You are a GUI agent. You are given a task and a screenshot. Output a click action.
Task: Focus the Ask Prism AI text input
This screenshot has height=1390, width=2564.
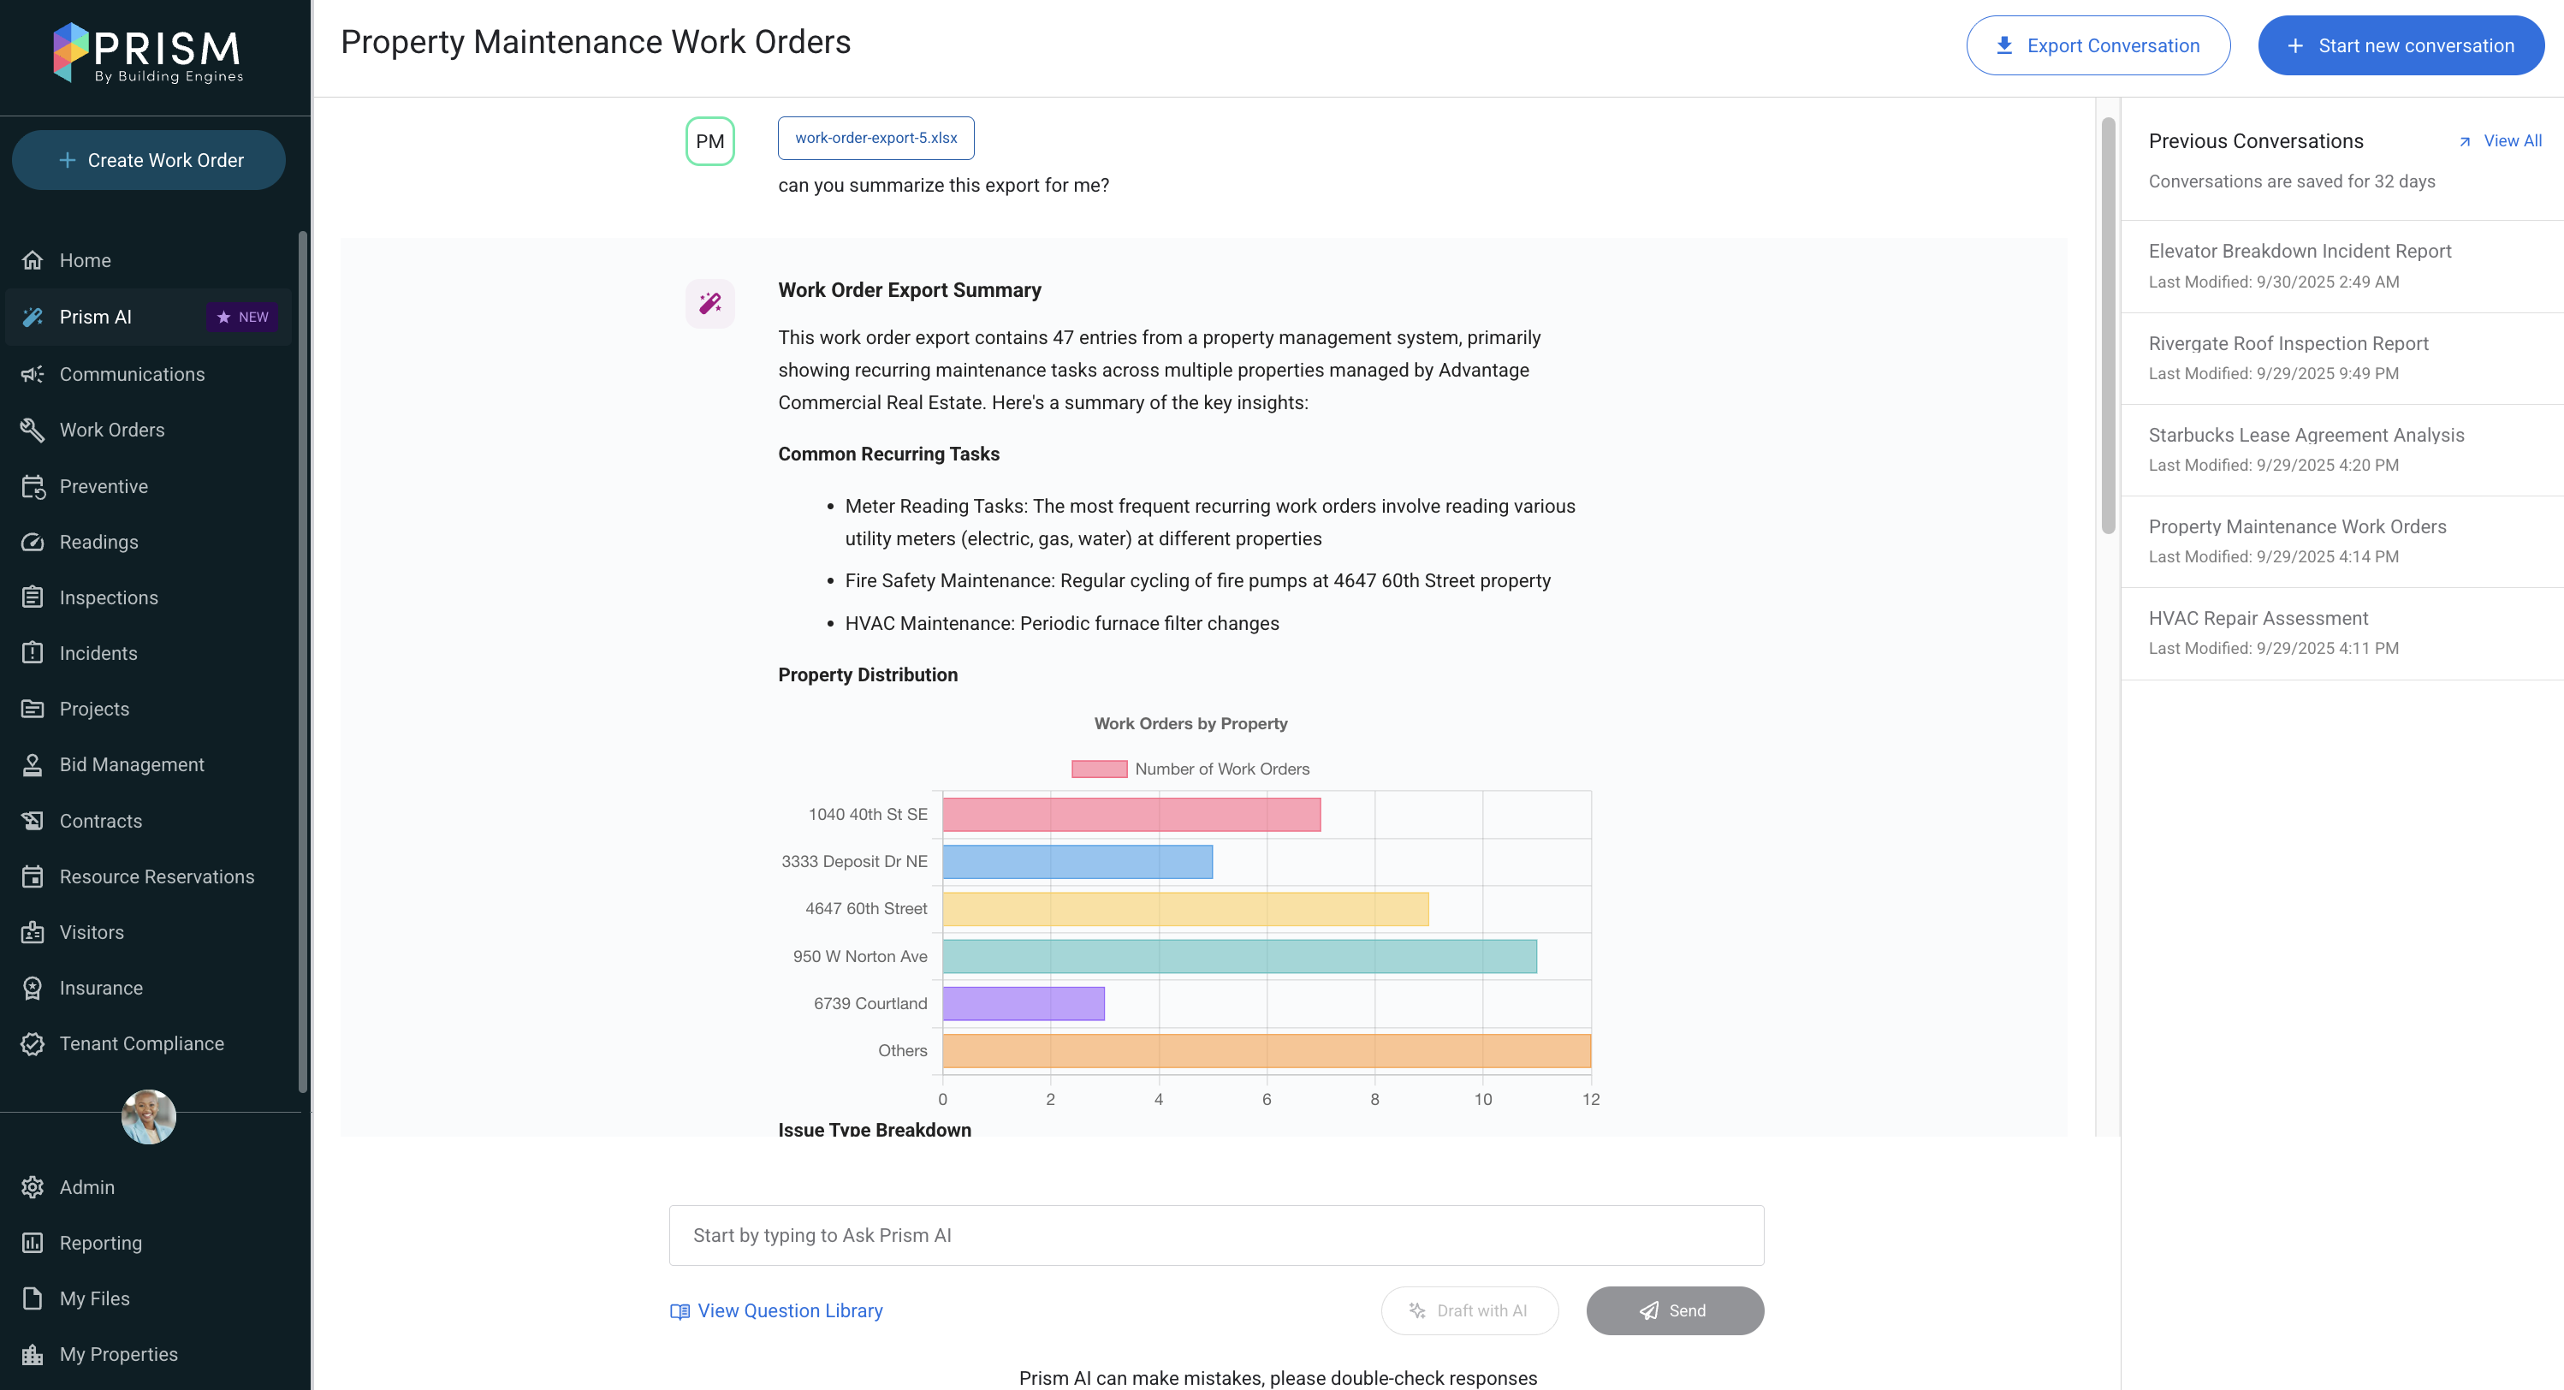coord(1215,1235)
